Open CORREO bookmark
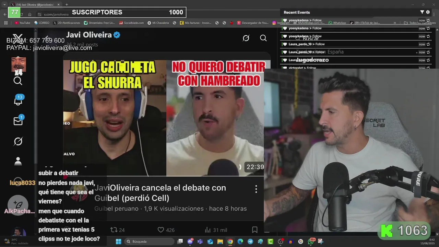Image resolution: width=439 pixels, height=247 pixels. coord(42,23)
